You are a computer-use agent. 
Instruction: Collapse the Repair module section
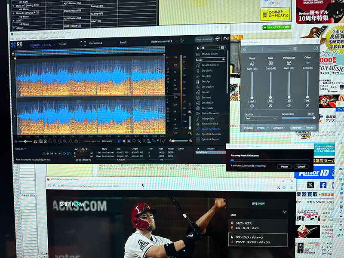click(223, 59)
